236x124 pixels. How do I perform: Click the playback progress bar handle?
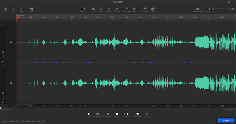(x=1, y=108)
